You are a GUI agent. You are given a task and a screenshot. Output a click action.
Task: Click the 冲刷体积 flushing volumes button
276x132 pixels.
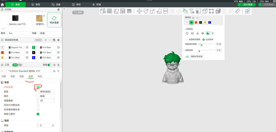click(x=39, y=40)
